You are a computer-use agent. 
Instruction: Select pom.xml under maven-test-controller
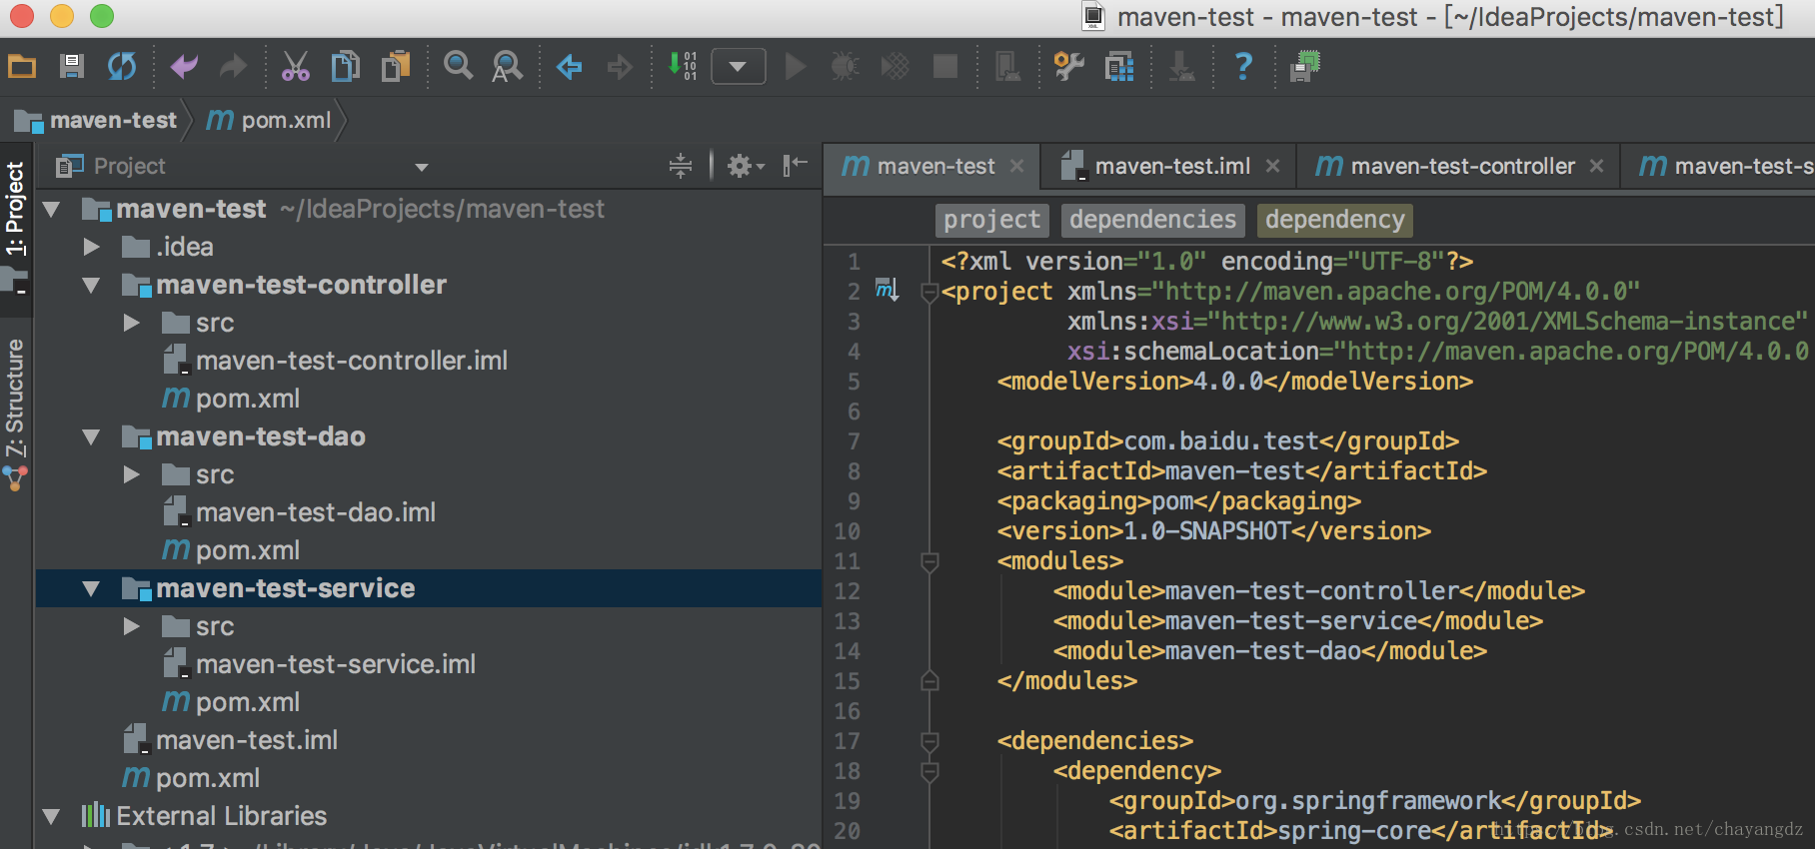(231, 399)
